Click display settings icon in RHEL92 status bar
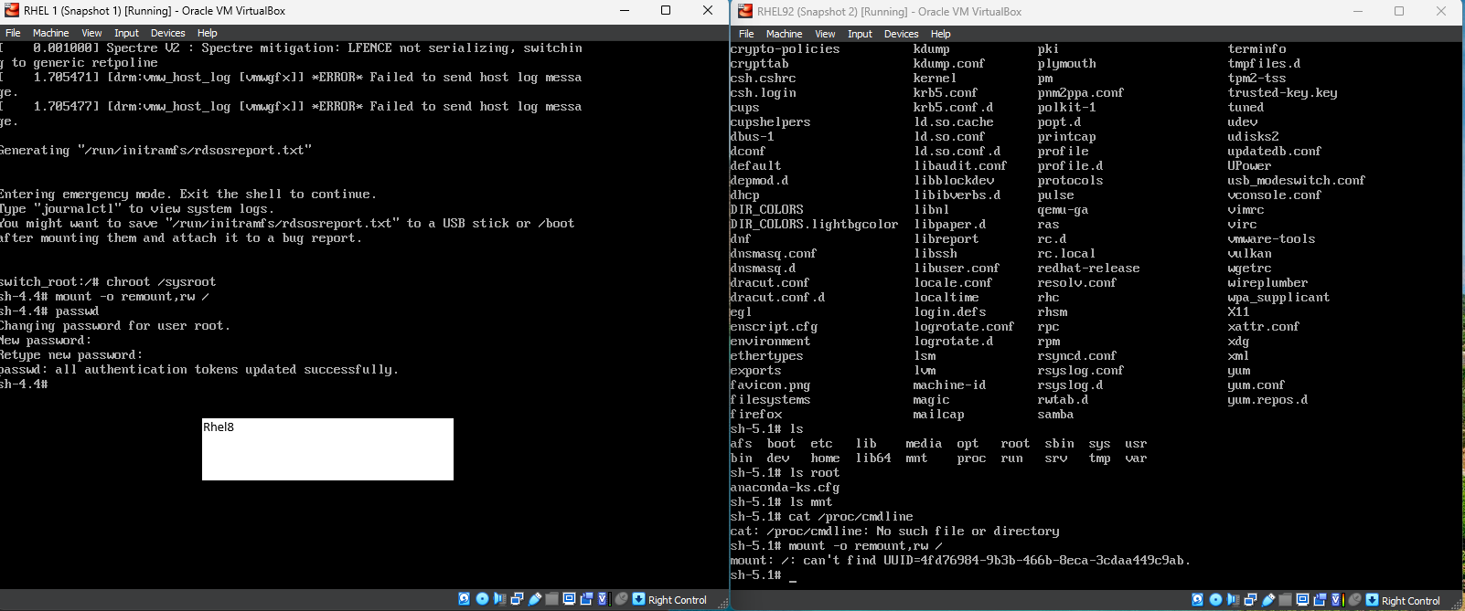The width and height of the screenshot is (1465, 611). 1302,599
